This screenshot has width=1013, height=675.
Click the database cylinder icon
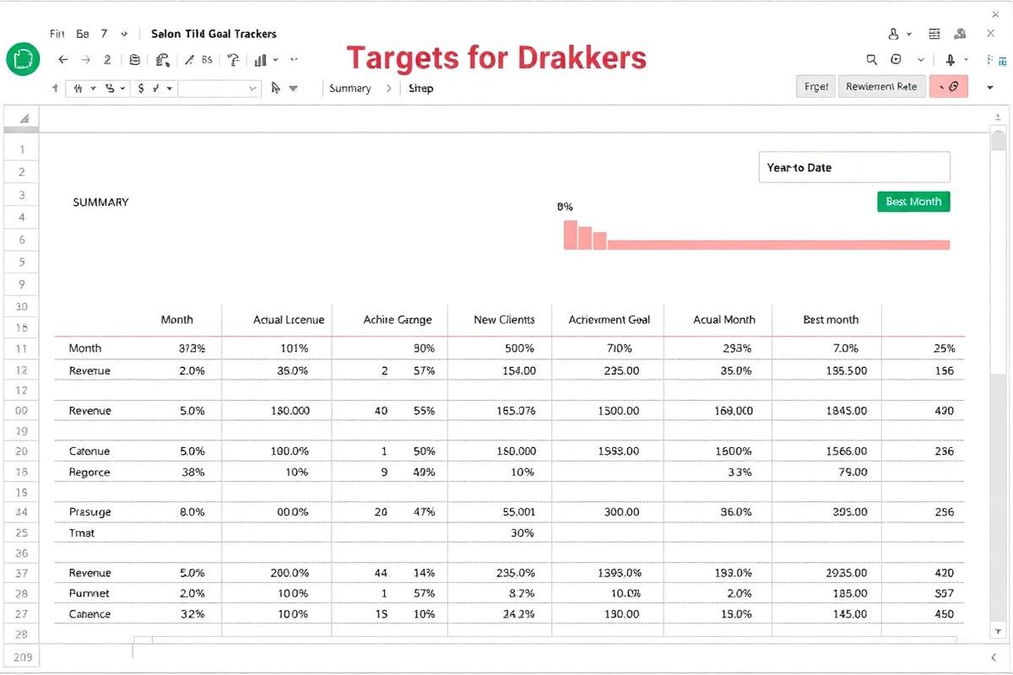[x=135, y=60]
